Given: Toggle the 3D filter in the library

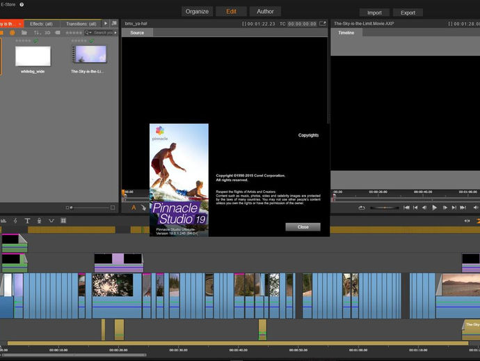Looking at the screenshot, I should tap(47, 33).
